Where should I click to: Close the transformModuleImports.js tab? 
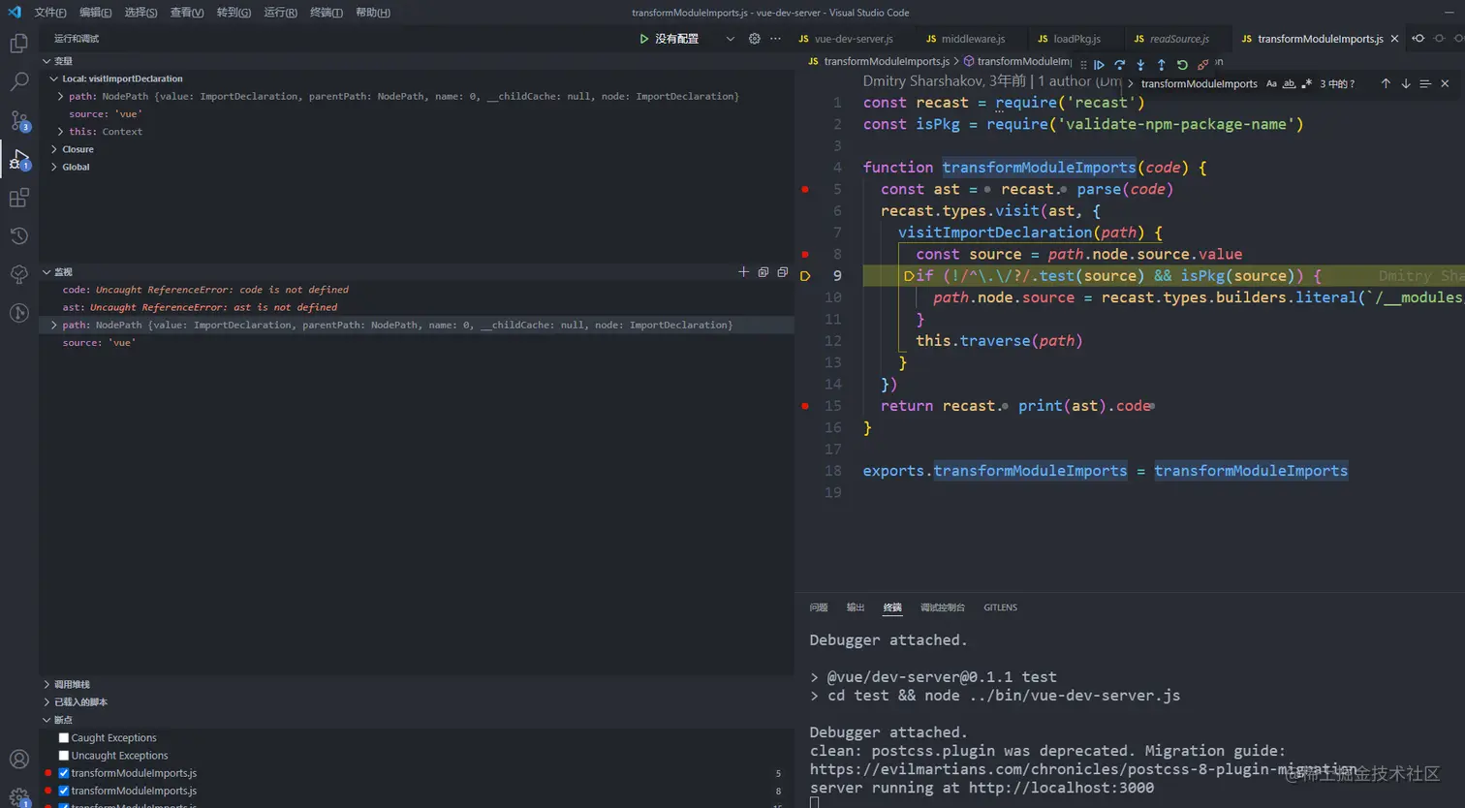tap(1394, 39)
